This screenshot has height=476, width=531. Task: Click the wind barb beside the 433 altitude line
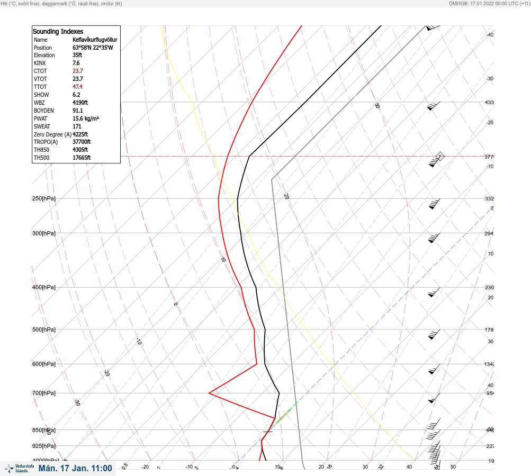coord(434,106)
